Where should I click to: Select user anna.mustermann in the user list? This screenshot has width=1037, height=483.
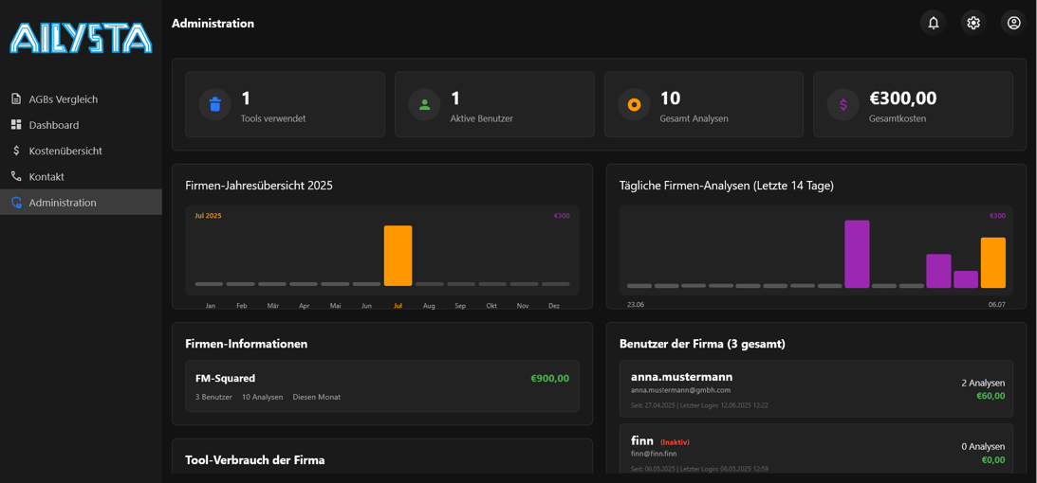(x=816, y=388)
